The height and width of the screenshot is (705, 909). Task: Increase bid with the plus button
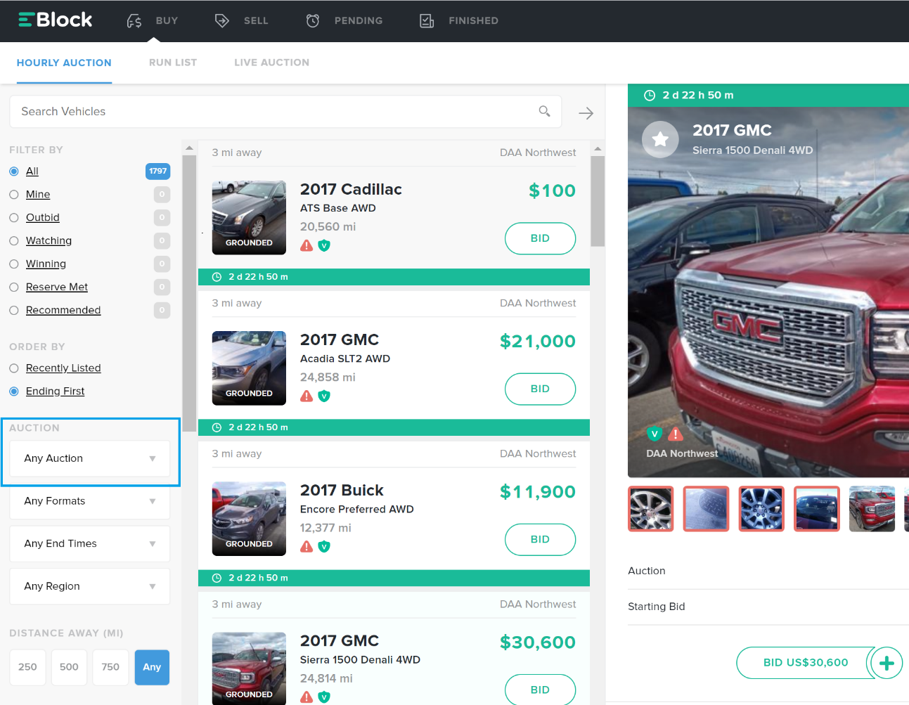887,663
